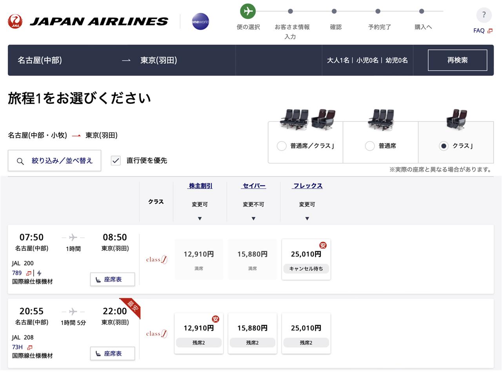Viewport: 502px width, 374px height.
Task: Click the Class J logo for JAL 200
Action: (156, 260)
